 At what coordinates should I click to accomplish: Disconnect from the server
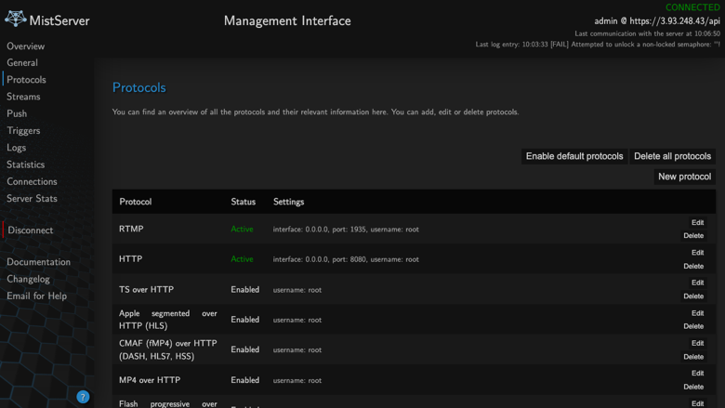pyautogui.click(x=31, y=230)
